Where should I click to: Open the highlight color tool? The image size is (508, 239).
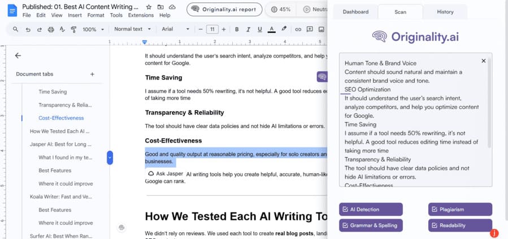click(x=284, y=29)
